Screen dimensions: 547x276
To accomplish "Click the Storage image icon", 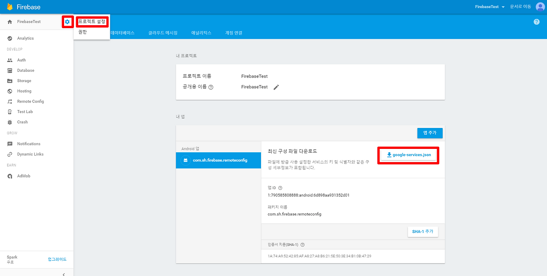I will point(10,81).
